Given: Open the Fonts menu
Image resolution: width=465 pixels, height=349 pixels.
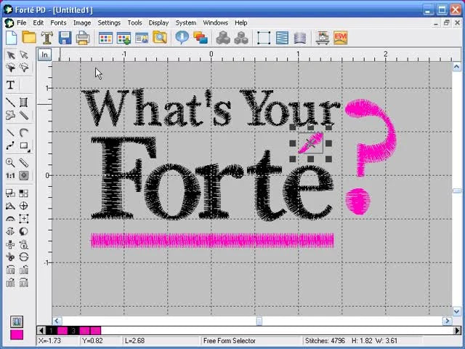Looking at the screenshot, I should tap(58, 23).
